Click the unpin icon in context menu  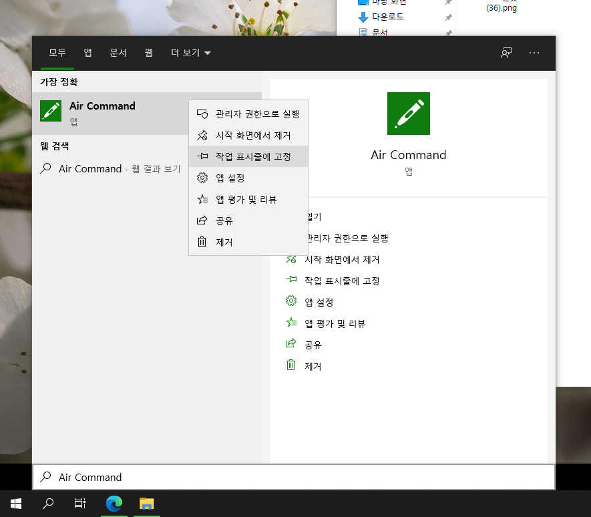[x=202, y=135]
